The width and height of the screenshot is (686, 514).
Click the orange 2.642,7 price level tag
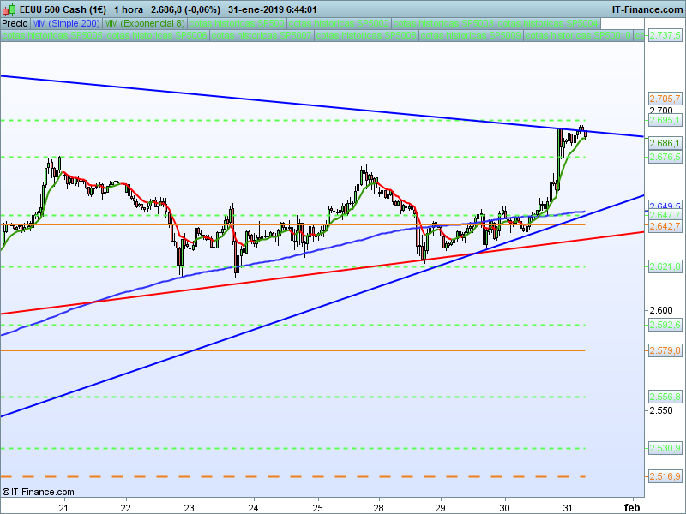tap(665, 226)
